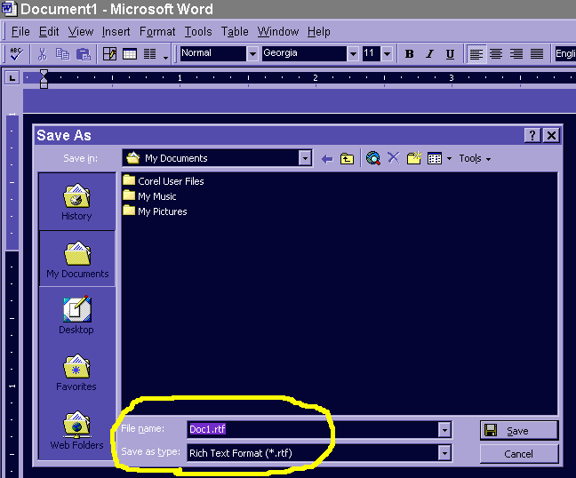The image size is (576, 478).
Task: Click the File name field containing Doc1.rtf
Action: click(x=313, y=429)
